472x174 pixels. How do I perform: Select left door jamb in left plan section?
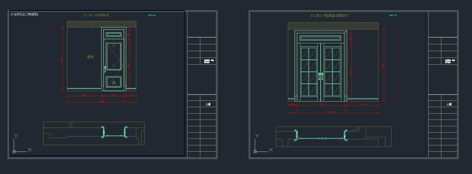(x=103, y=132)
